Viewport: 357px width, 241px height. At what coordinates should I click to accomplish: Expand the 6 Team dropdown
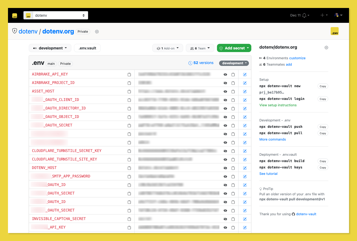pos(200,48)
